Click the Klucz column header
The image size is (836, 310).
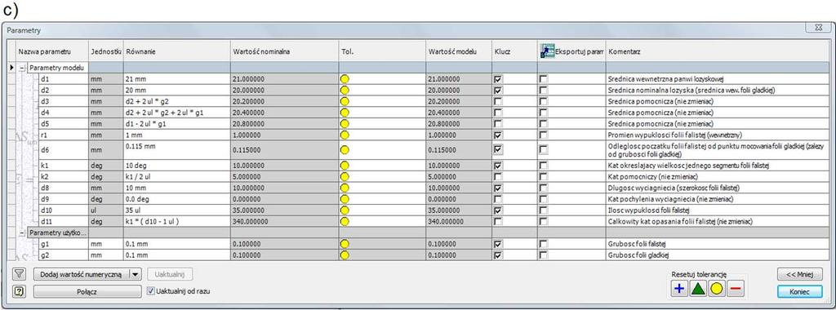pos(514,51)
